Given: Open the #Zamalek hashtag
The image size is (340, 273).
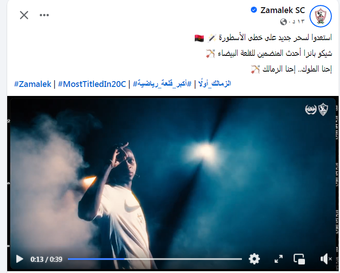Looking at the screenshot, I should (x=32, y=84).
